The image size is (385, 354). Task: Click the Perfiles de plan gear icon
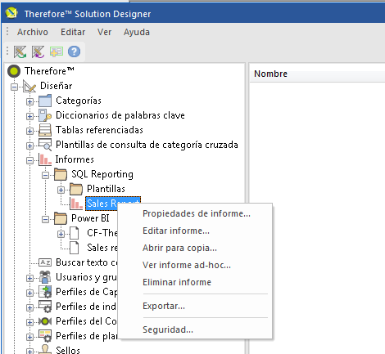(45, 336)
